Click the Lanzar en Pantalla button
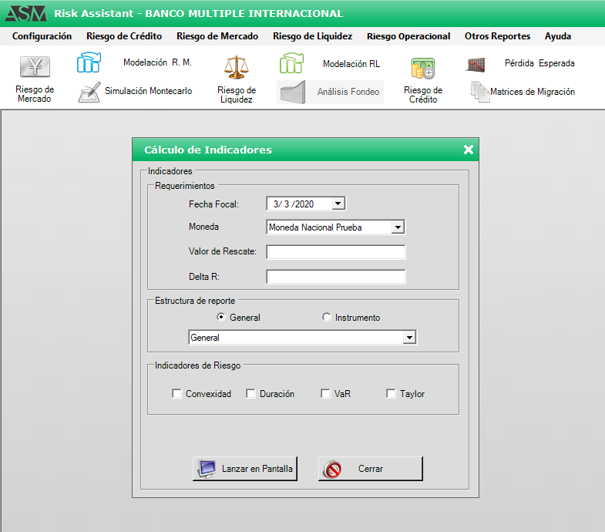605x532 pixels. pos(244,469)
